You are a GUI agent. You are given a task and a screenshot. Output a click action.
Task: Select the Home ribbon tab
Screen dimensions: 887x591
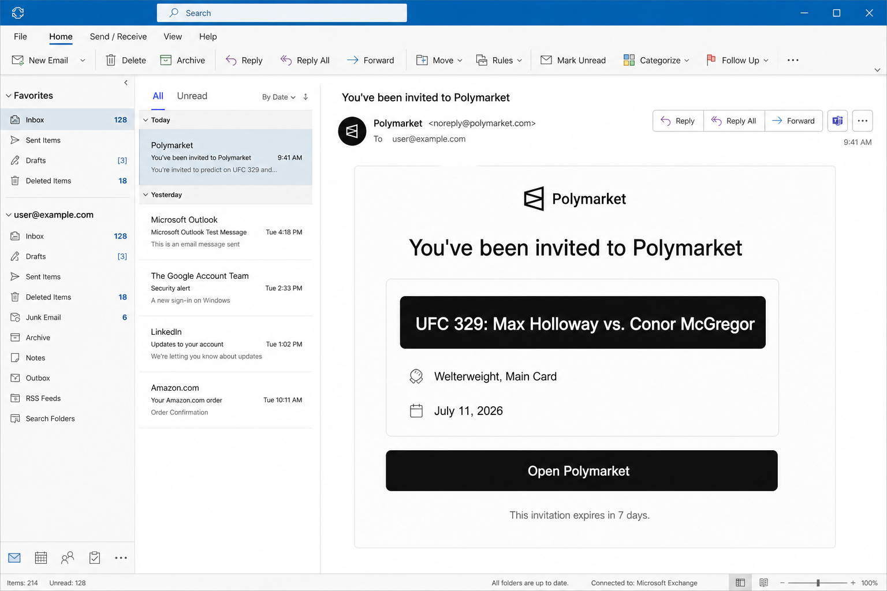[x=61, y=36]
